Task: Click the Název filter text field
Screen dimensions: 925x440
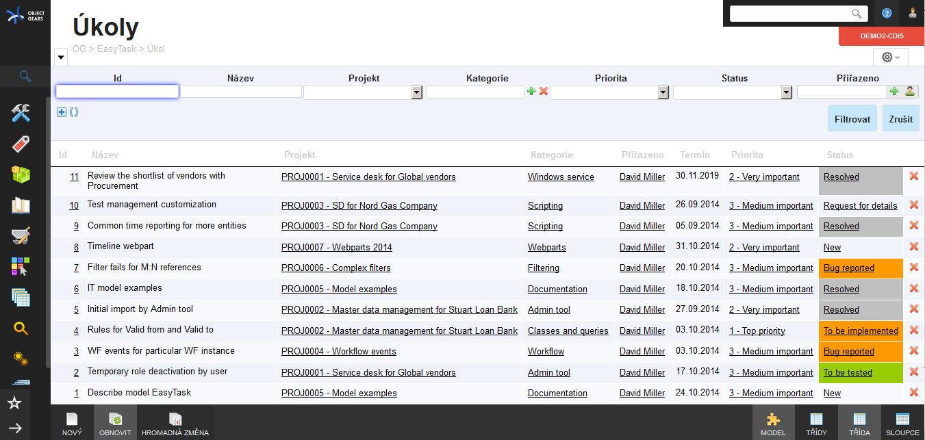Action: coord(240,92)
